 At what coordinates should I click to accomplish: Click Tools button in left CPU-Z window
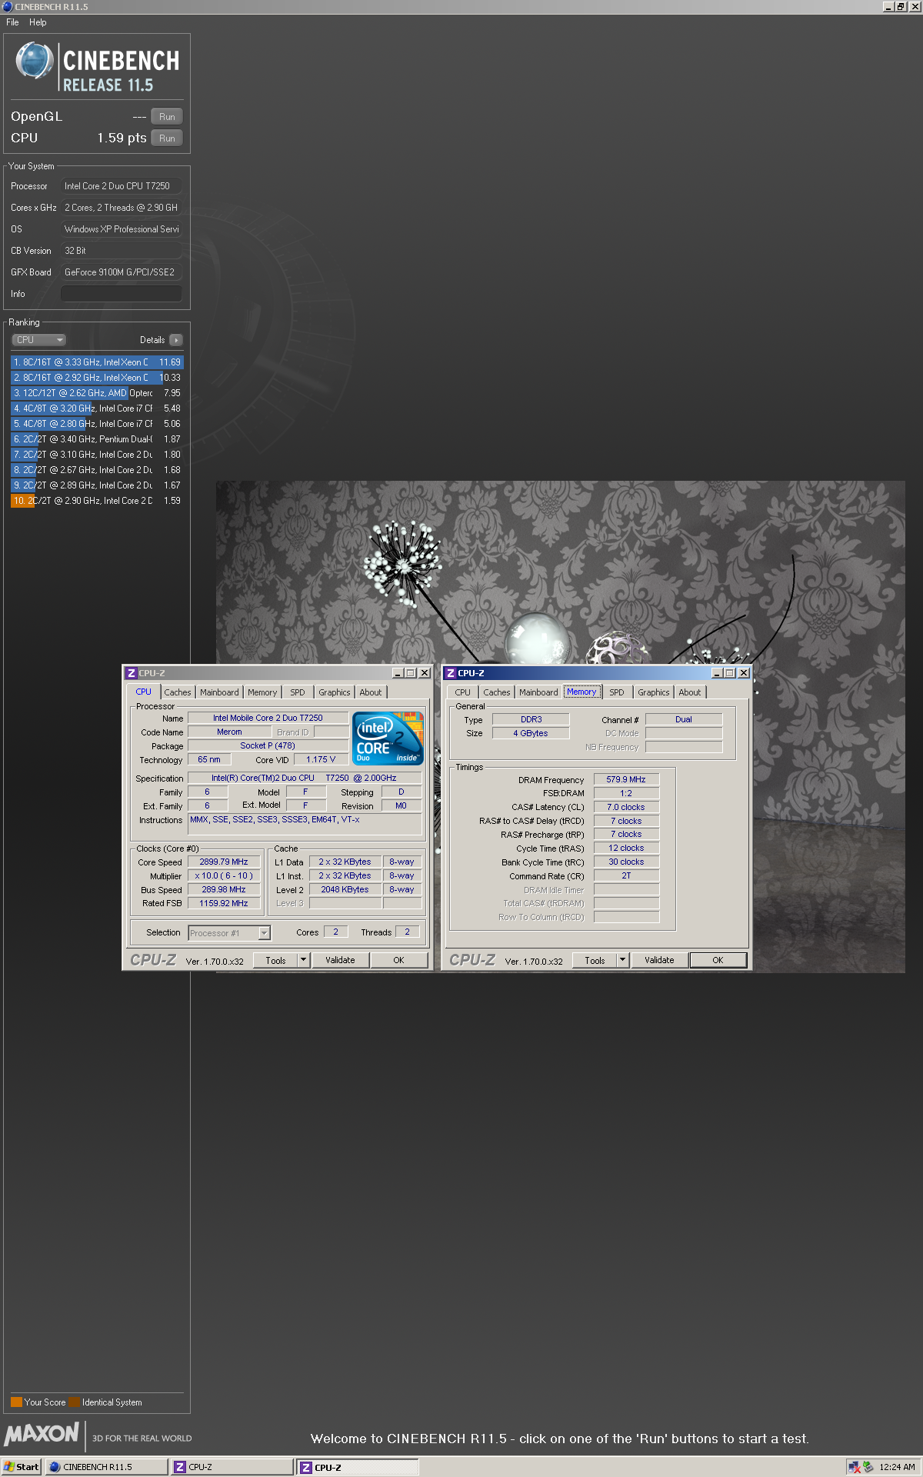275,960
